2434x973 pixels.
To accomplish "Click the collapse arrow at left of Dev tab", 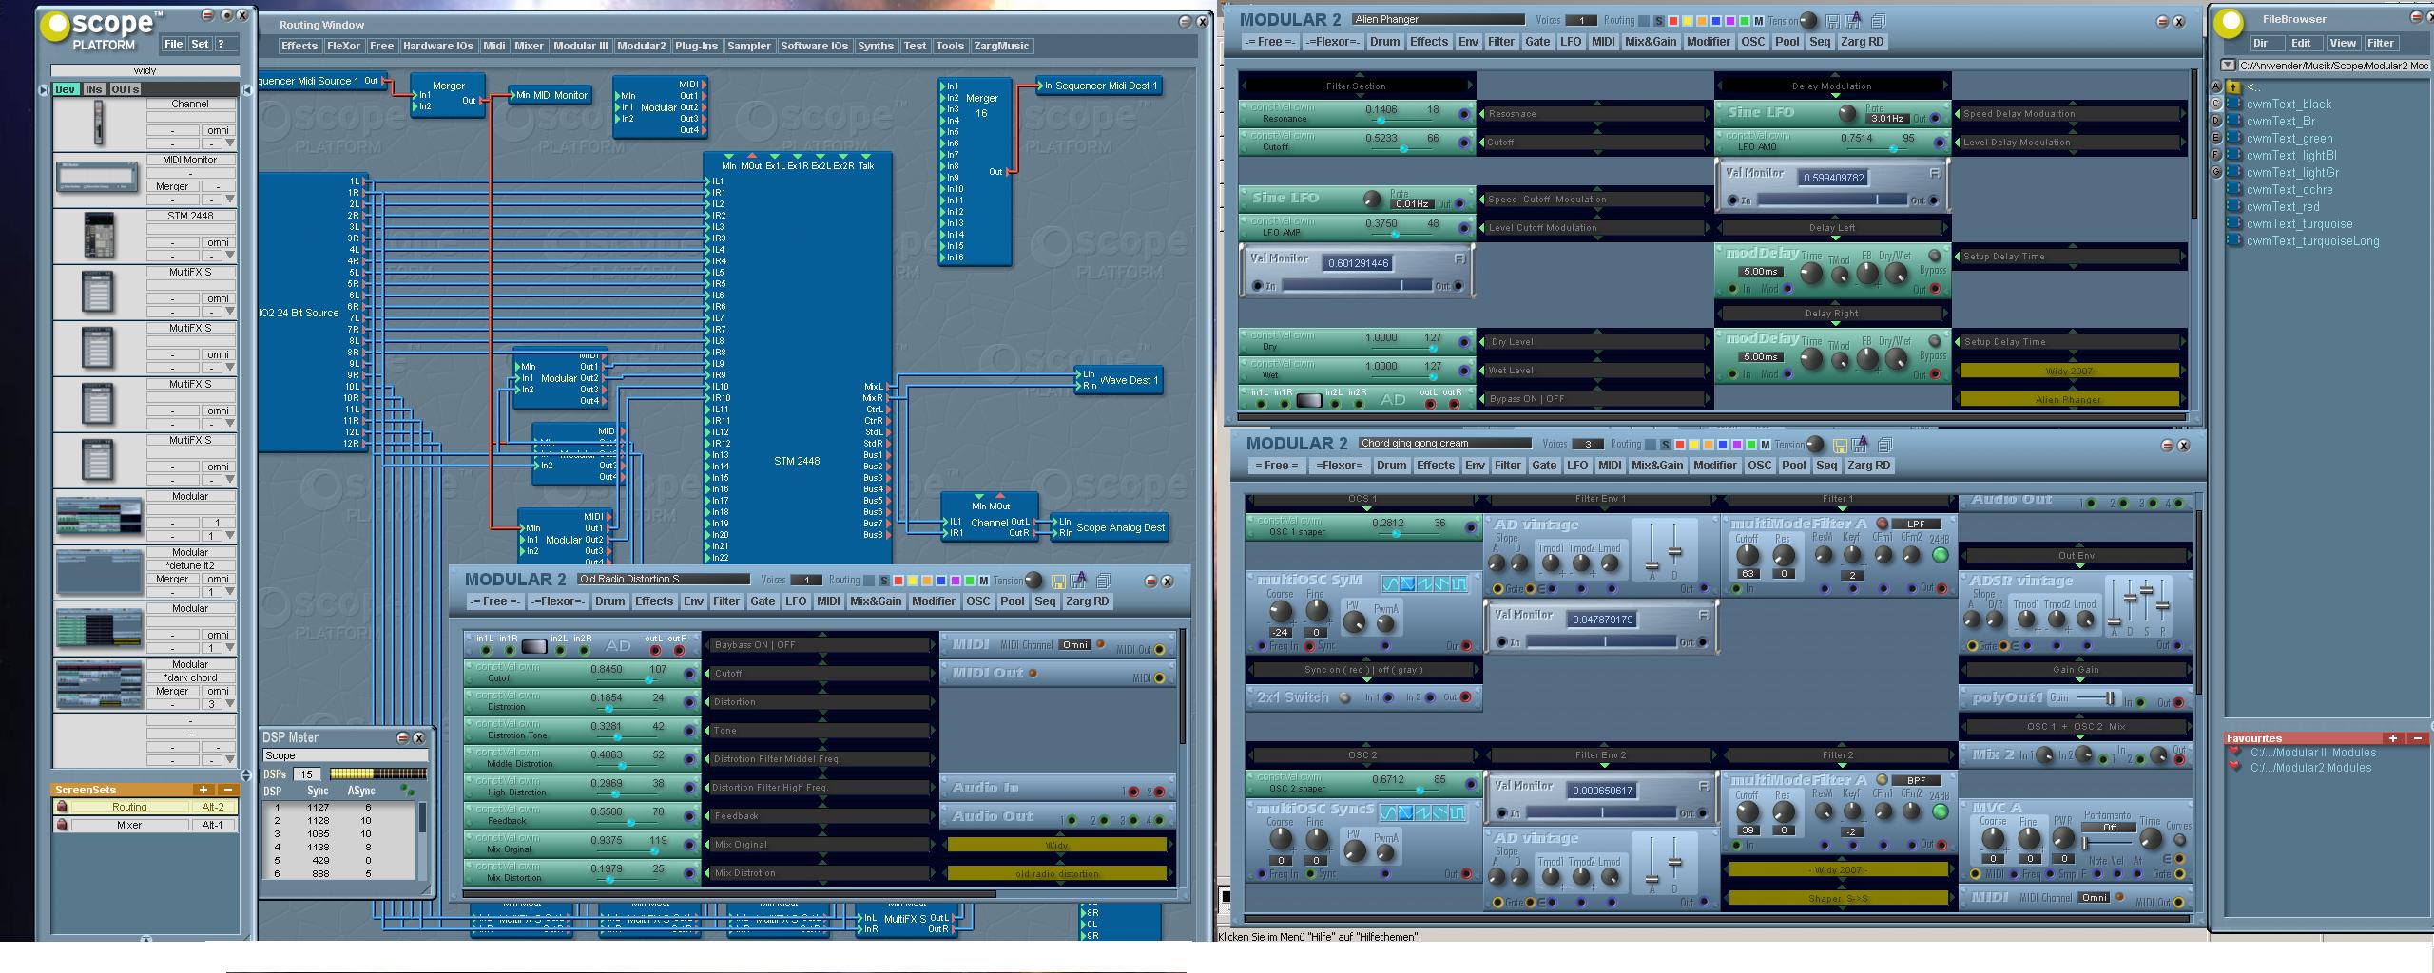I will (43, 89).
